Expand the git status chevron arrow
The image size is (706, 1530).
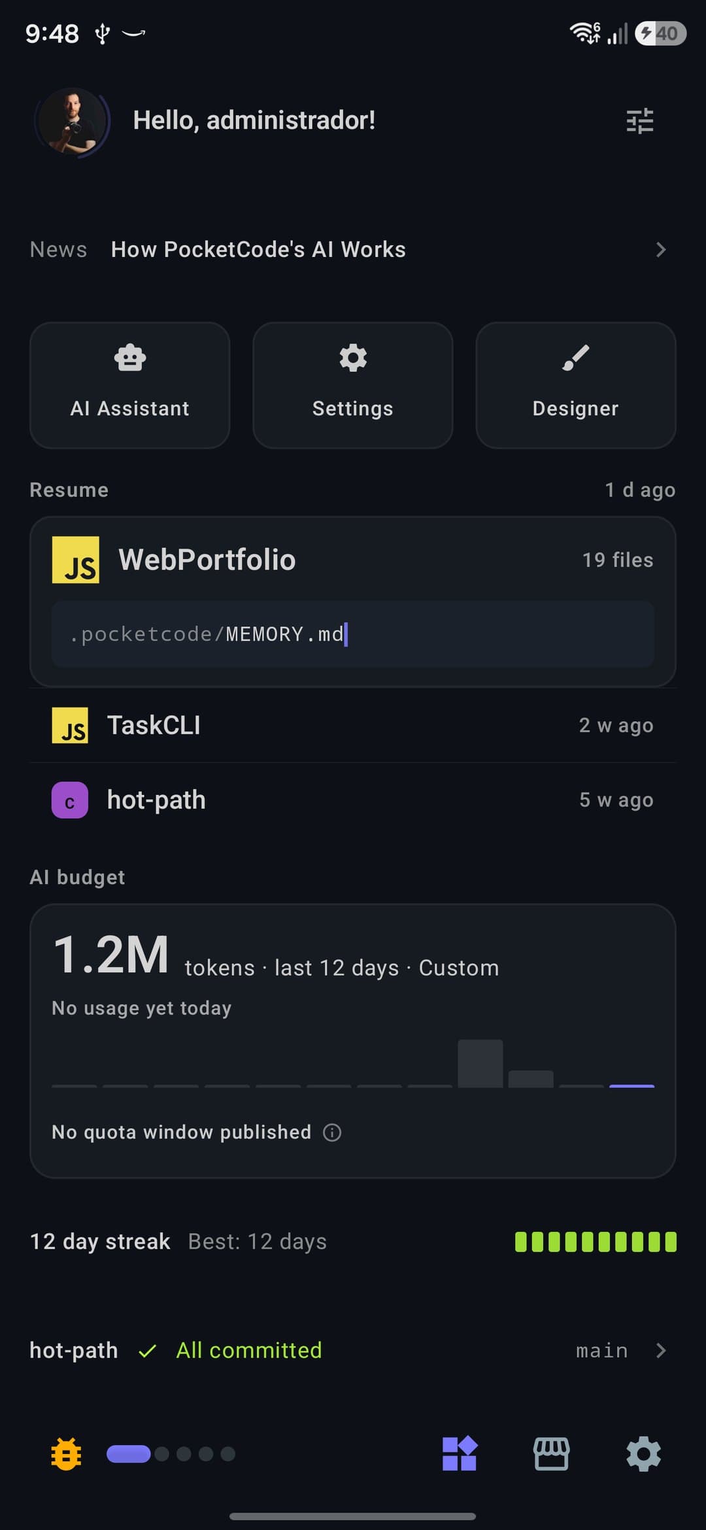click(660, 1351)
